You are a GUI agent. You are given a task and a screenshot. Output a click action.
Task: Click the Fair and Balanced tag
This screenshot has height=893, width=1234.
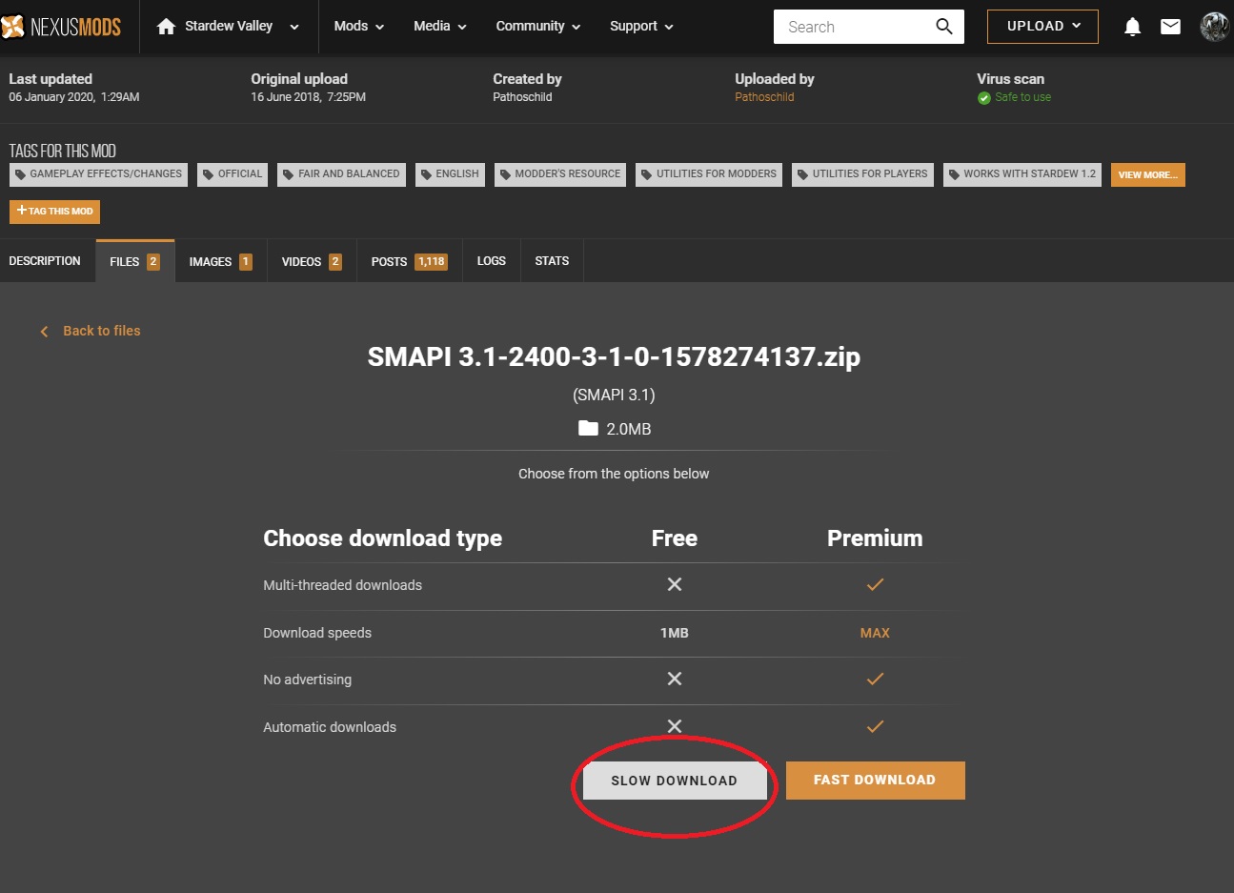coord(341,174)
